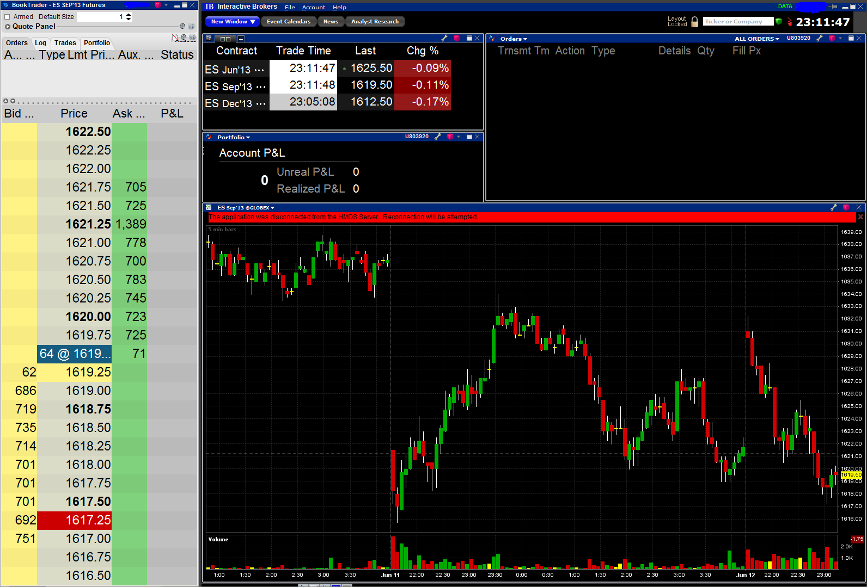
Task: Open Portfolio panel wrench settings icon
Action: (x=437, y=137)
